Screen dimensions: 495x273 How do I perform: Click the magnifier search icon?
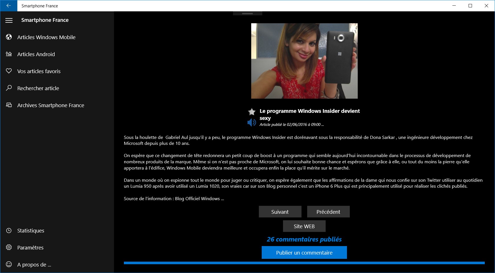(x=9, y=88)
